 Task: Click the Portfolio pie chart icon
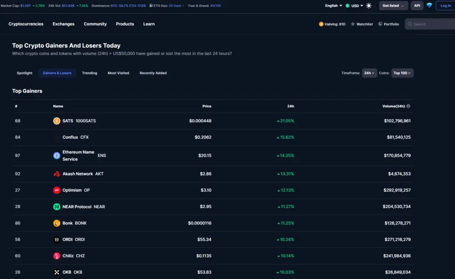point(380,24)
